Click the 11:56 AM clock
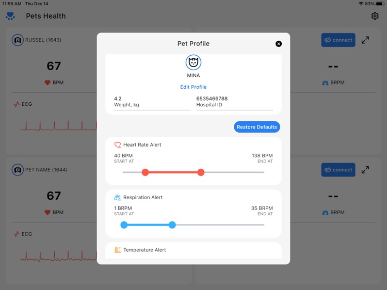387x290 pixels. point(11,4)
